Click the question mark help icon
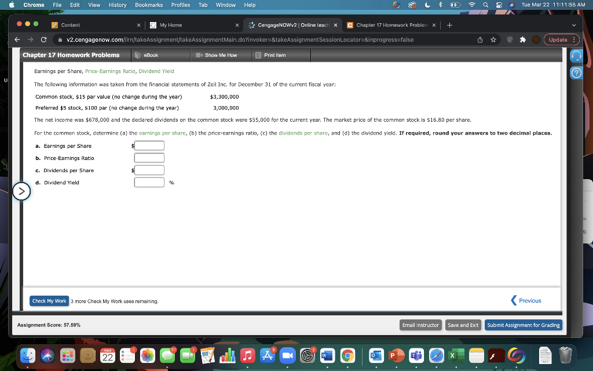The width and height of the screenshot is (593, 371). coord(576,72)
